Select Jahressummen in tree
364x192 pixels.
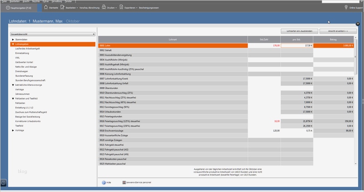coord(22,94)
